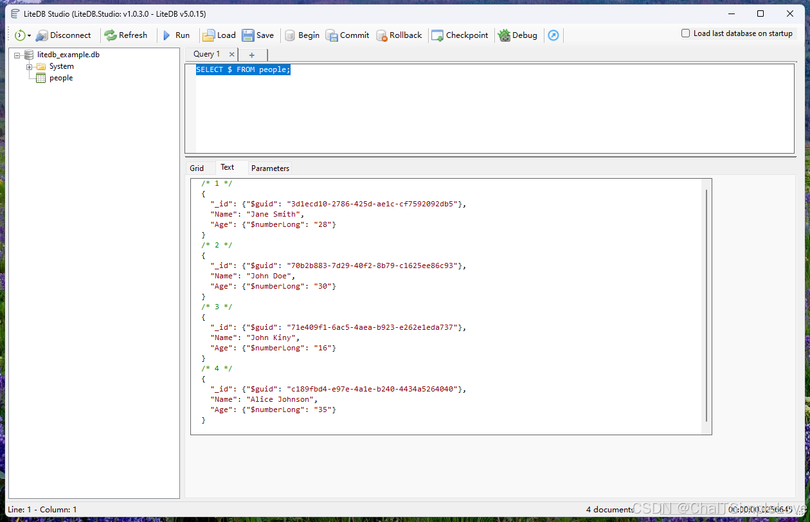Load a query file

pos(219,35)
